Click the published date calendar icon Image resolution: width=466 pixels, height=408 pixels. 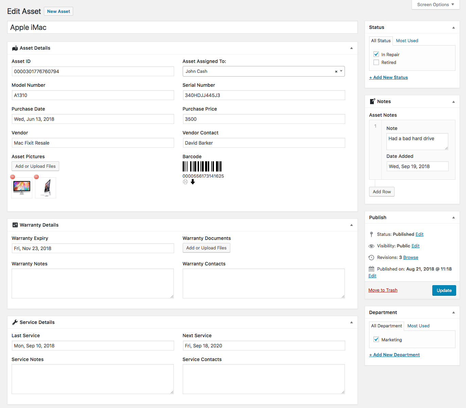click(x=371, y=269)
